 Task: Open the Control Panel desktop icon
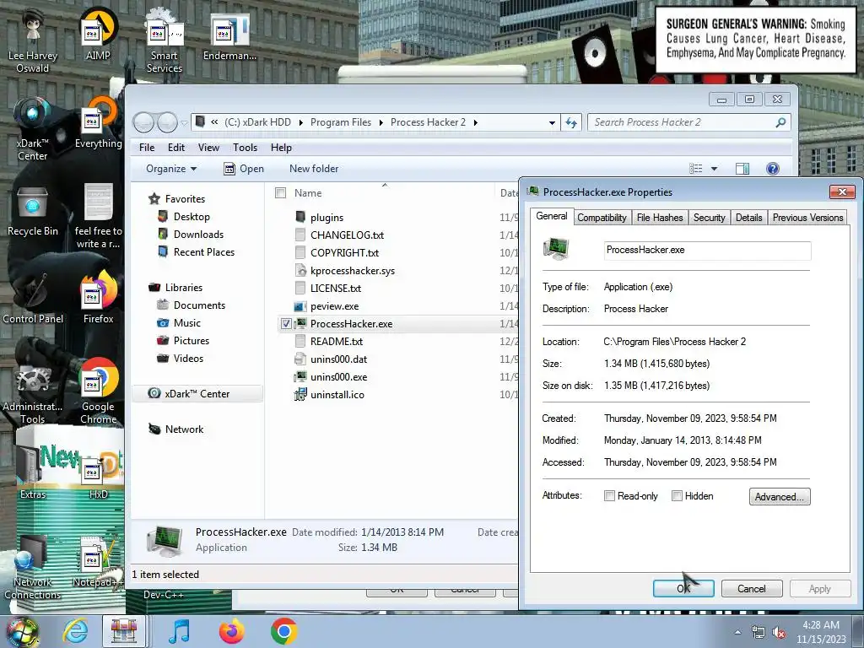33,300
